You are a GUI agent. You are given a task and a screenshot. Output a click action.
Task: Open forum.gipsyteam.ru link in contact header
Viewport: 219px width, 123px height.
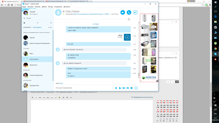[92, 14]
